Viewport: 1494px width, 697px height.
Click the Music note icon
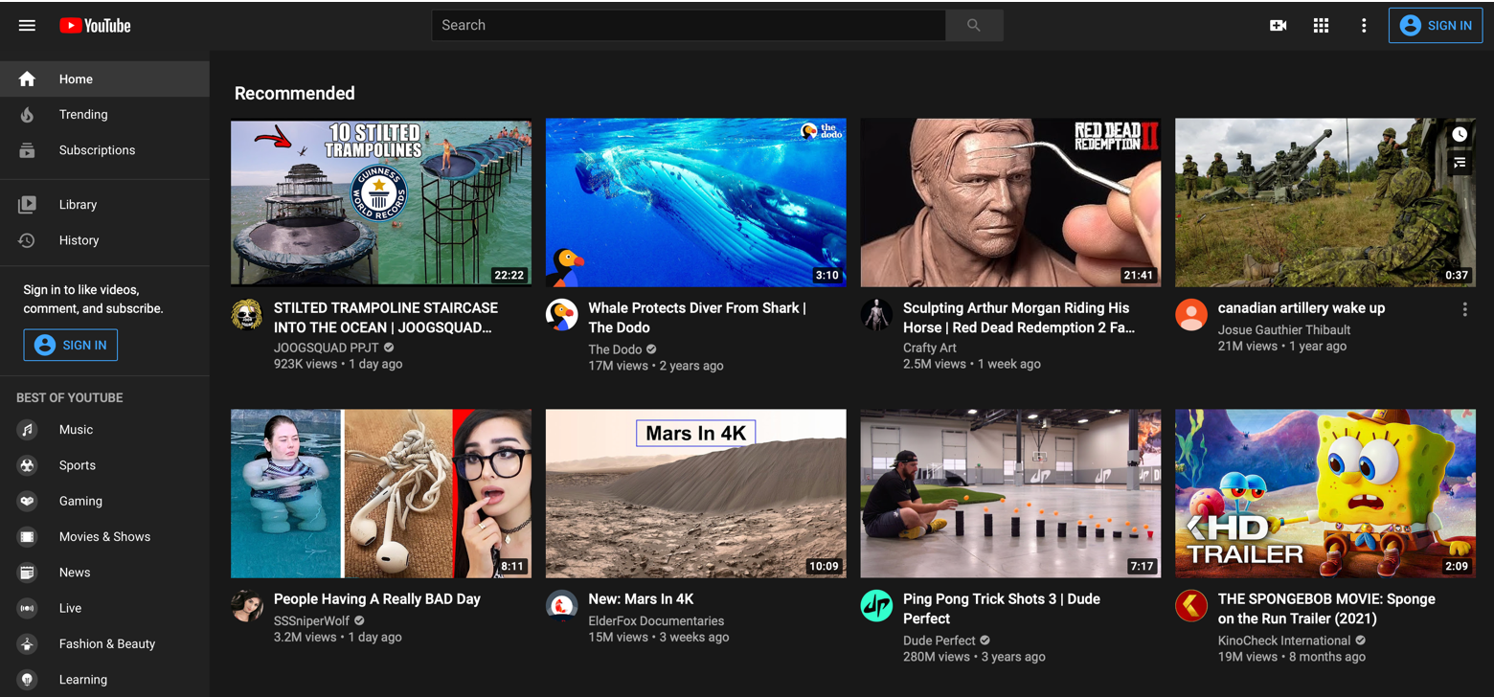pyautogui.click(x=27, y=430)
